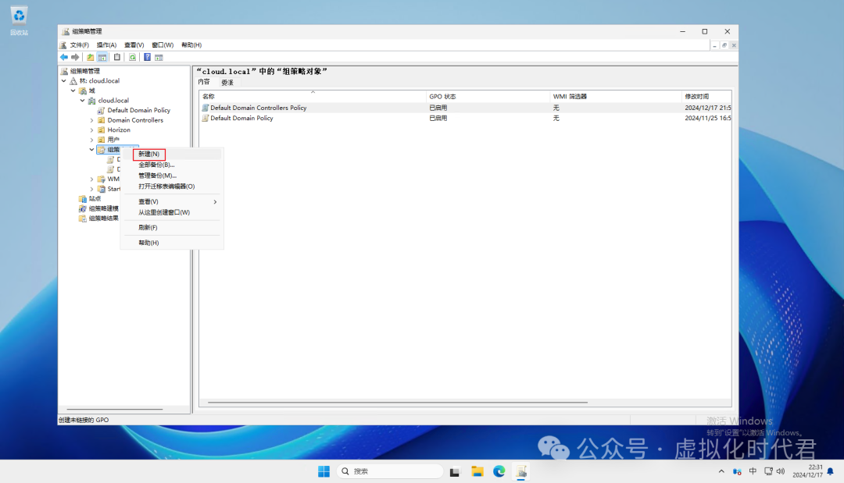
Task: Open the 操作(A) menu in menu bar
Action: click(x=106, y=45)
